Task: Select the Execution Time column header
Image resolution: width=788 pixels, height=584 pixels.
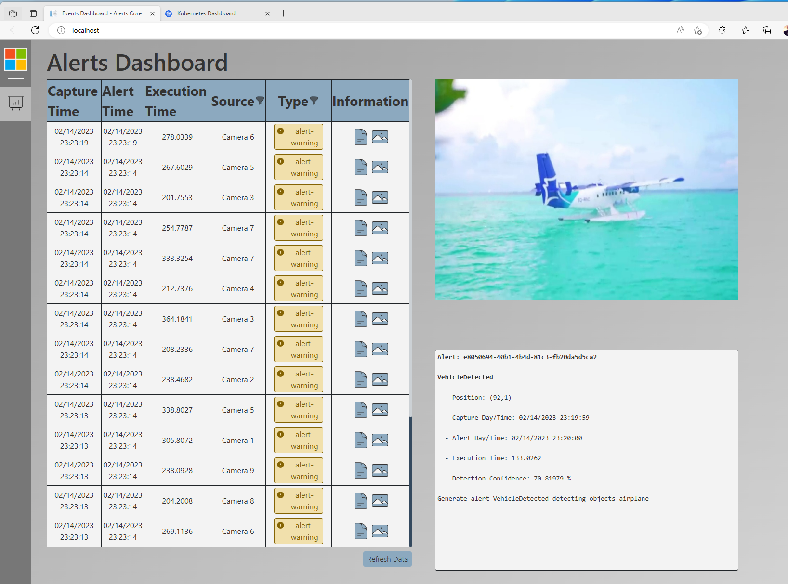Action: [177, 101]
